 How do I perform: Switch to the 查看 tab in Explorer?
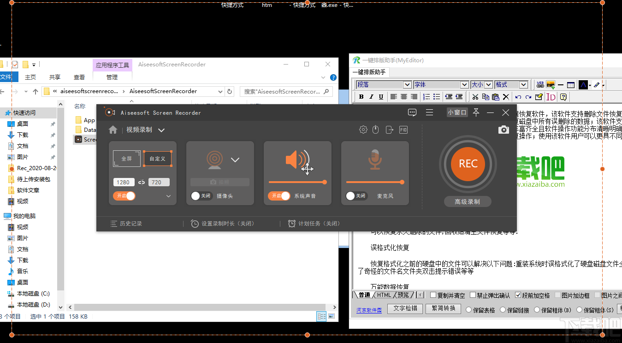pos(79,77)
